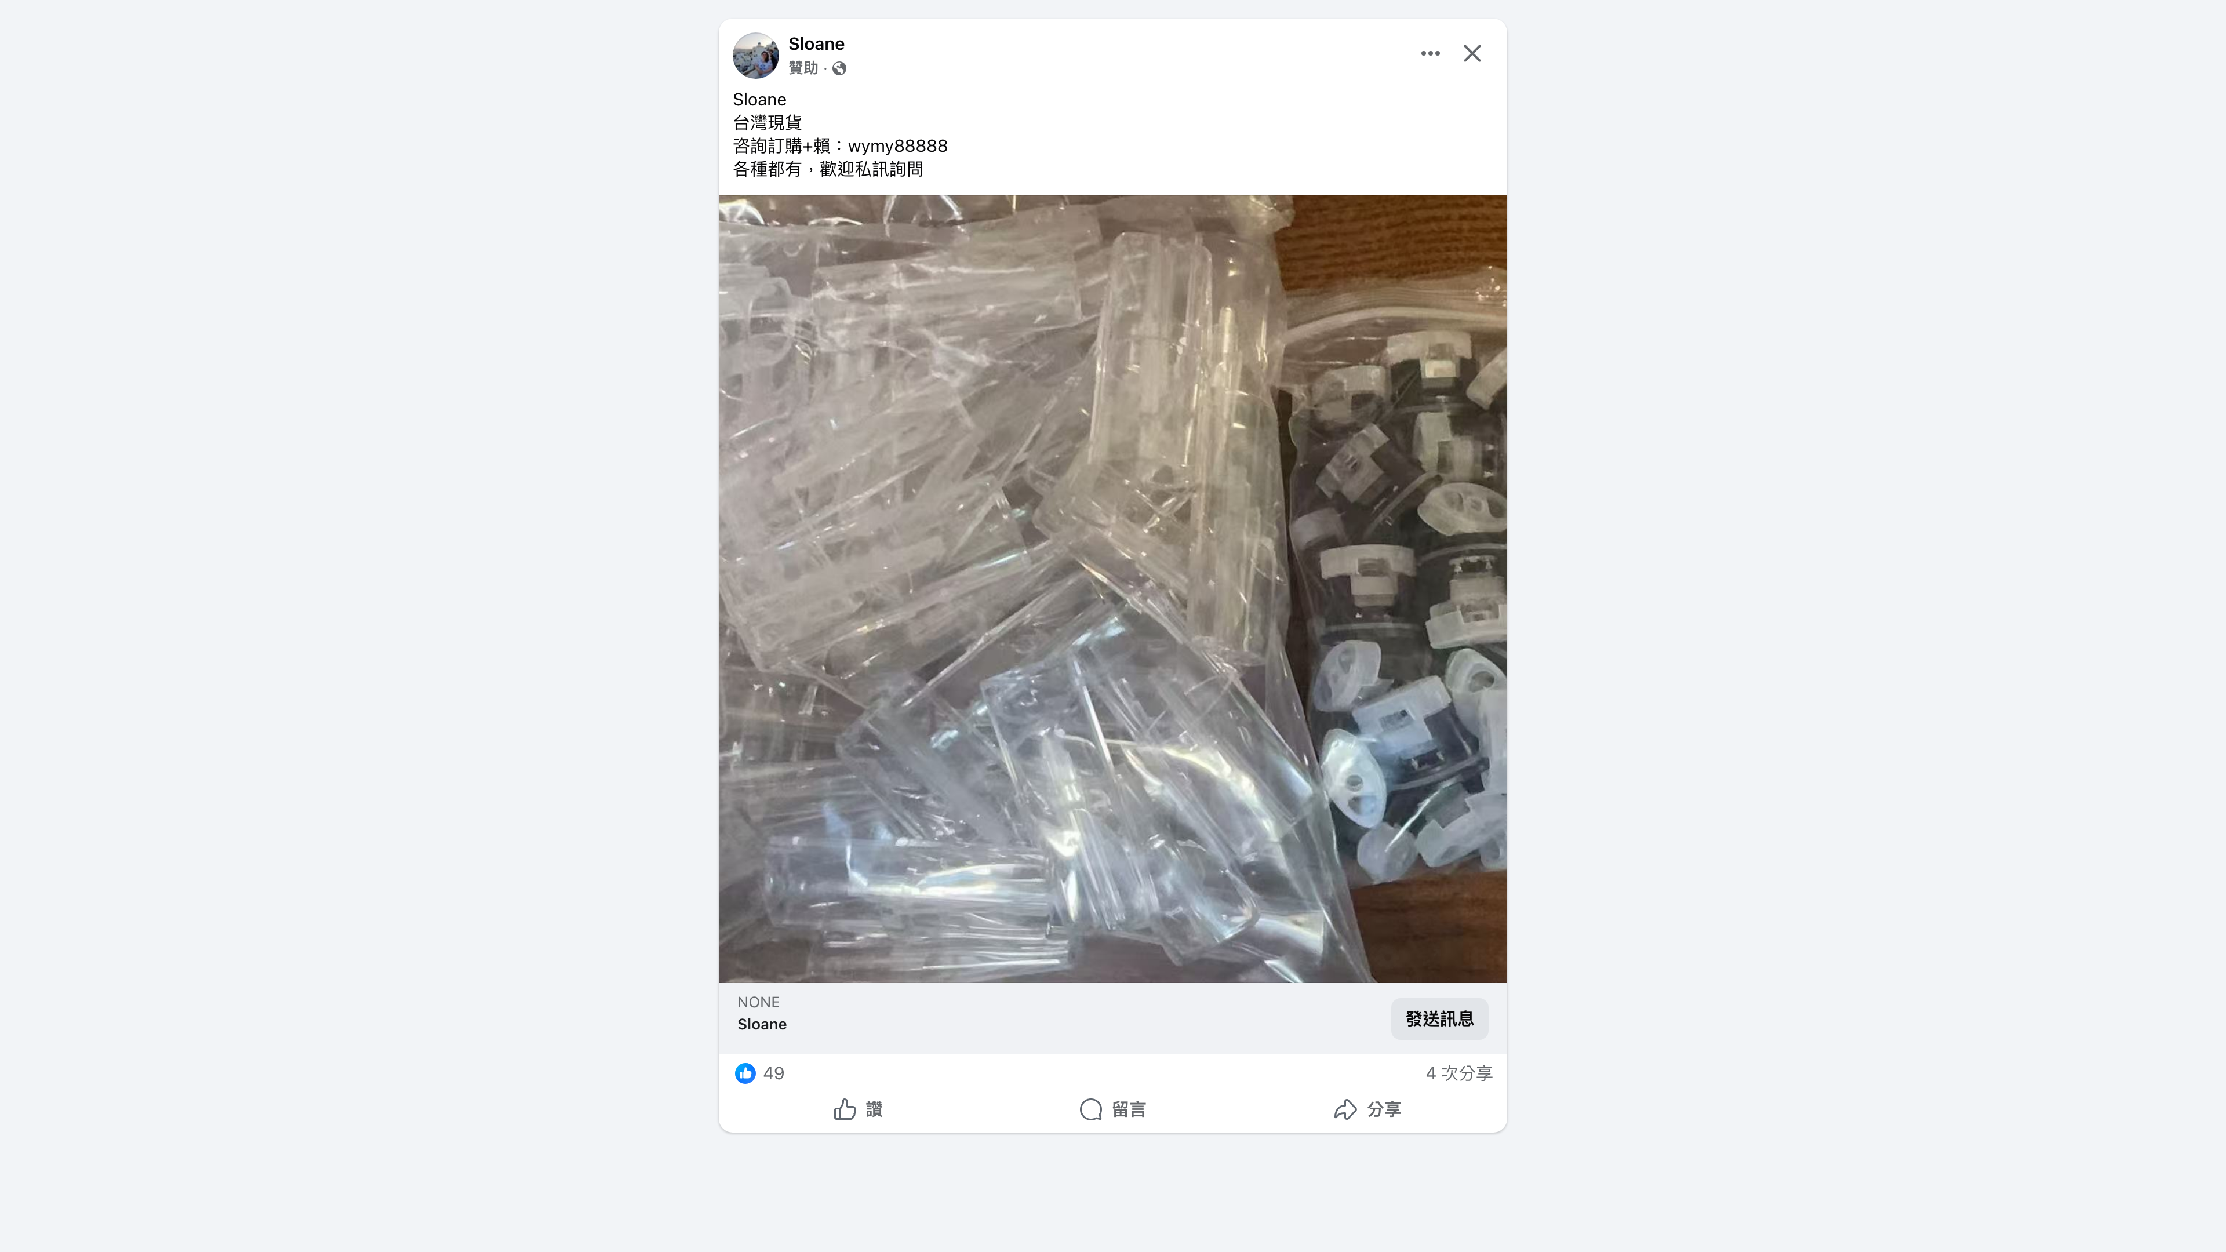Click the 台灣現貨 caption line
Viewport: 2226px width, 1252px height.
point(768,123)
